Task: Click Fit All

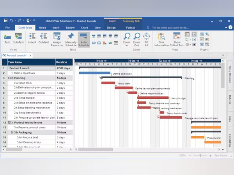Action: 146,40
